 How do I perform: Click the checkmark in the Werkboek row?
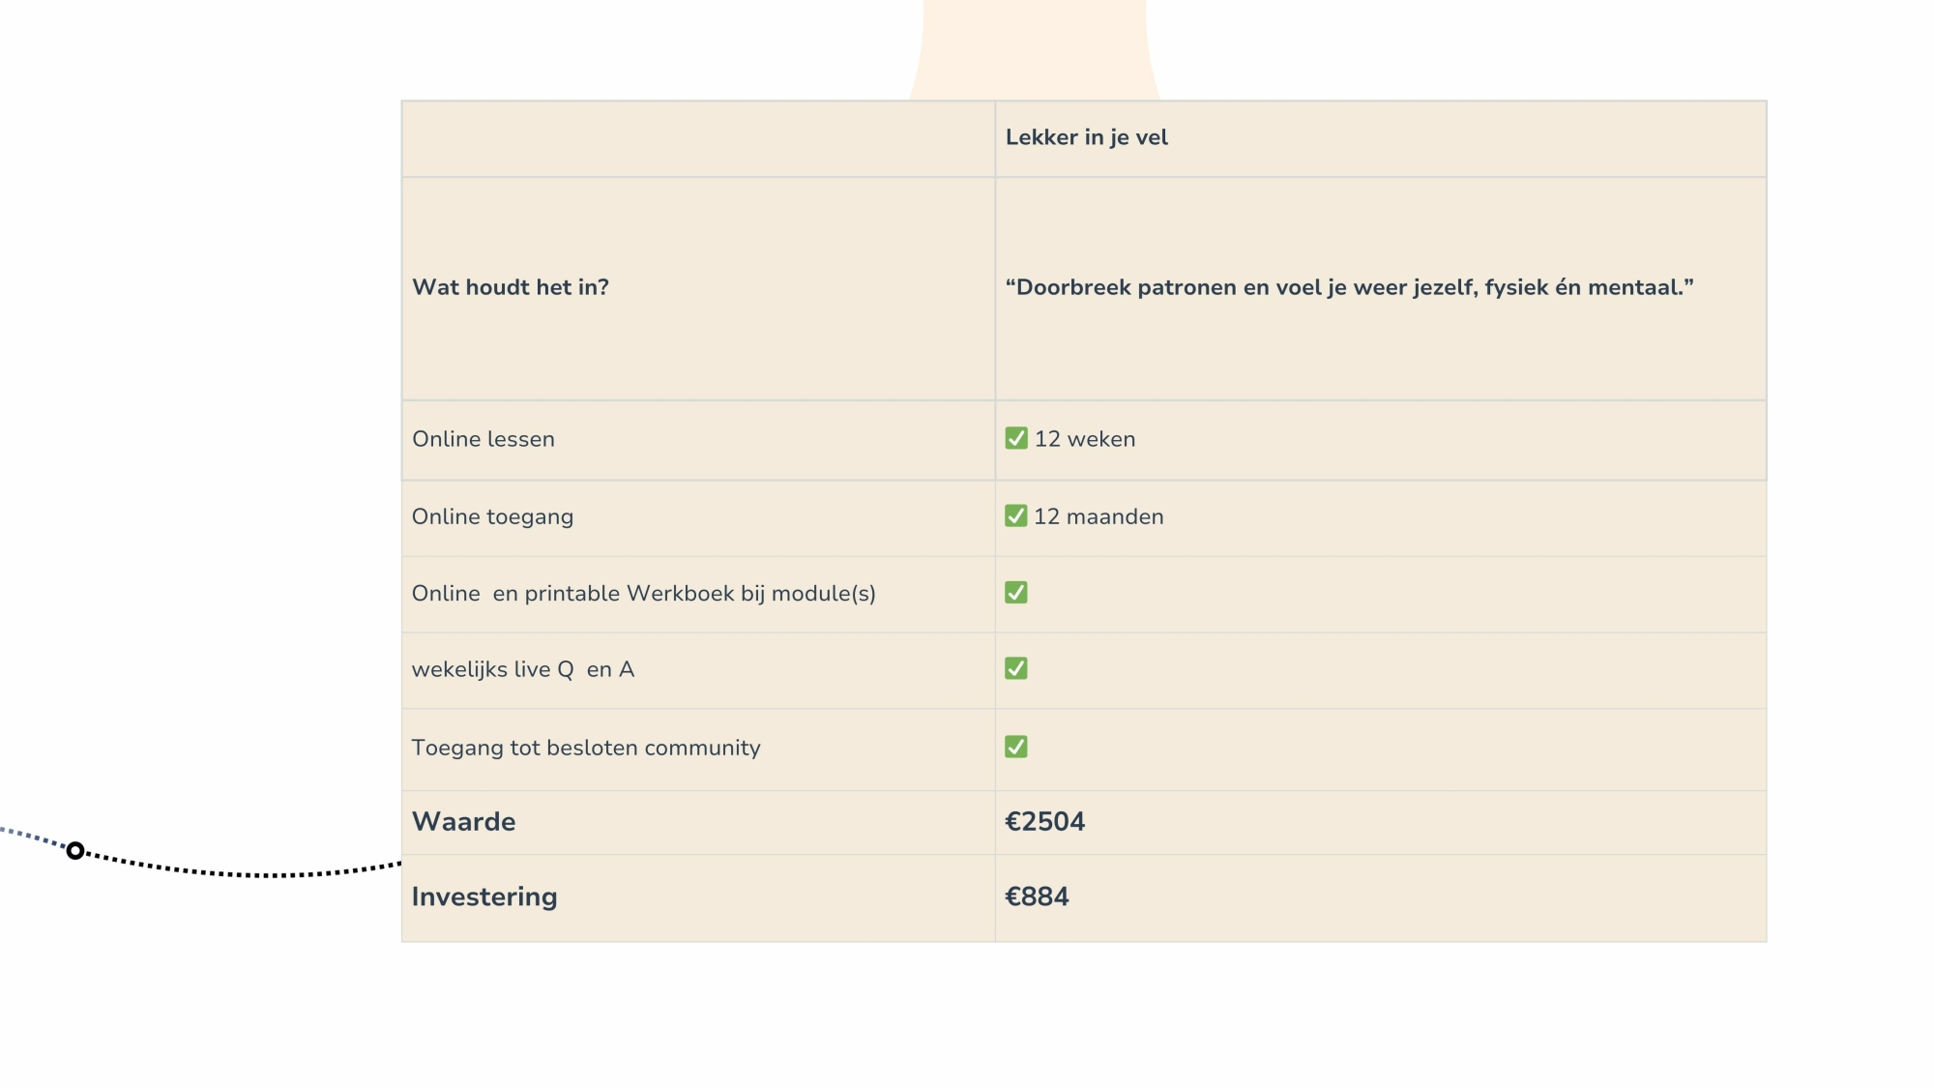(x=1015, y=592)
